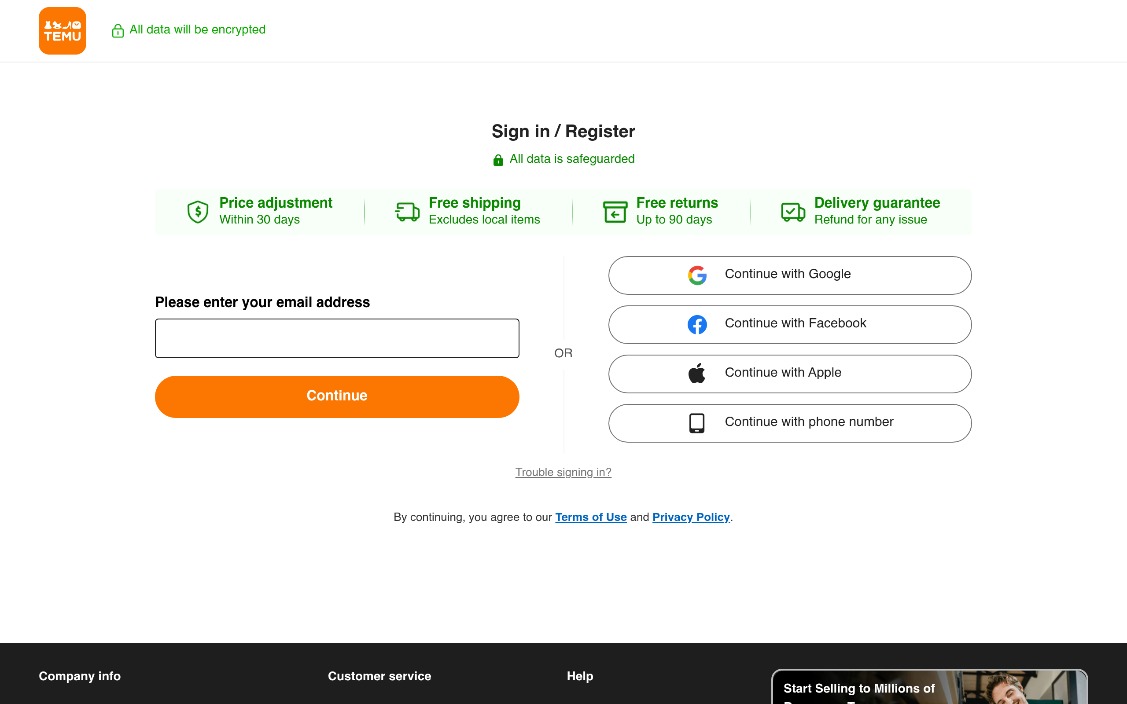Screen dimensions: 1127x704
Task: Click the Temu logo icon
Action: coord(63,31)
